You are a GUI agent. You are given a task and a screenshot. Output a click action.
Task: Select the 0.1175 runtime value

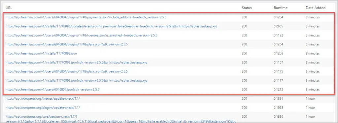tap(278, 71)
